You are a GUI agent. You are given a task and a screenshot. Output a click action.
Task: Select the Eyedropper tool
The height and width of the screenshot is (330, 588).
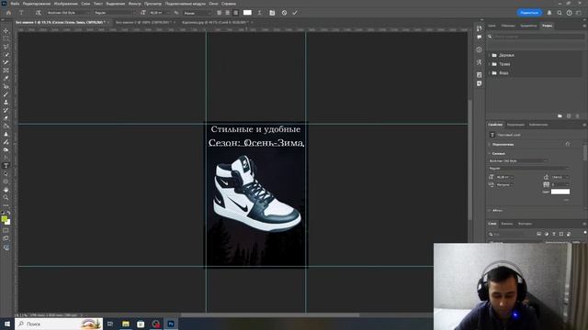coord(6,78)
